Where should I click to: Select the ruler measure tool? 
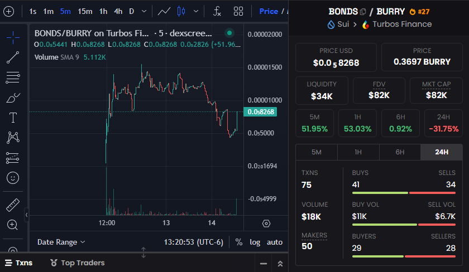[13, 205]
